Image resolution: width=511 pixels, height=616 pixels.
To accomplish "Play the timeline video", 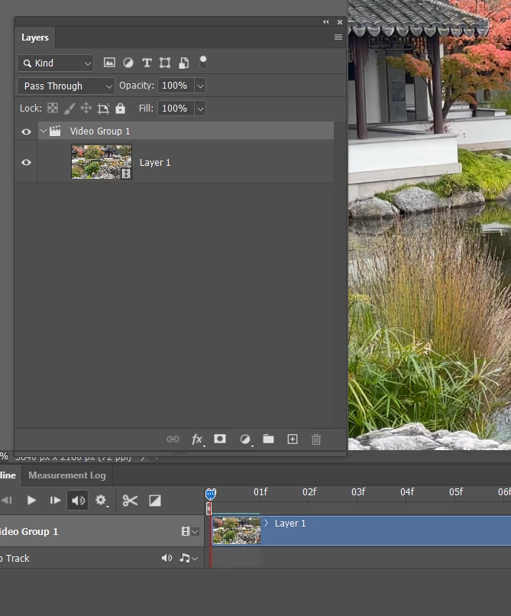I will pyautogui.click(x=31, y=501).
